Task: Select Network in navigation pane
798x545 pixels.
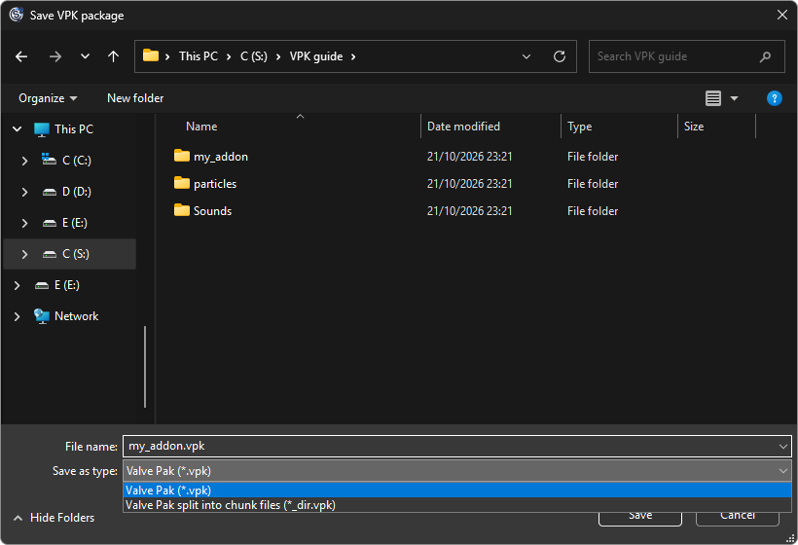Action: click(x=76, y=316)
